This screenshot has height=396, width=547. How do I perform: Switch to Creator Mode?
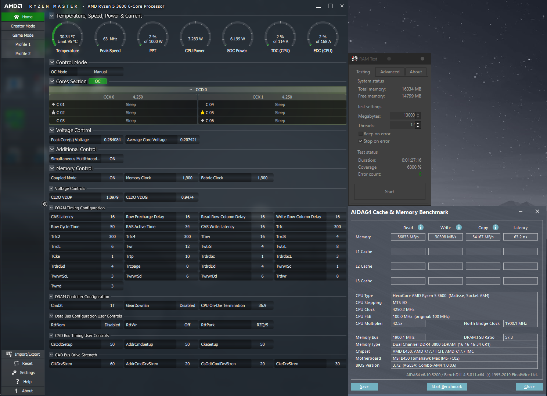coord(23,26)
